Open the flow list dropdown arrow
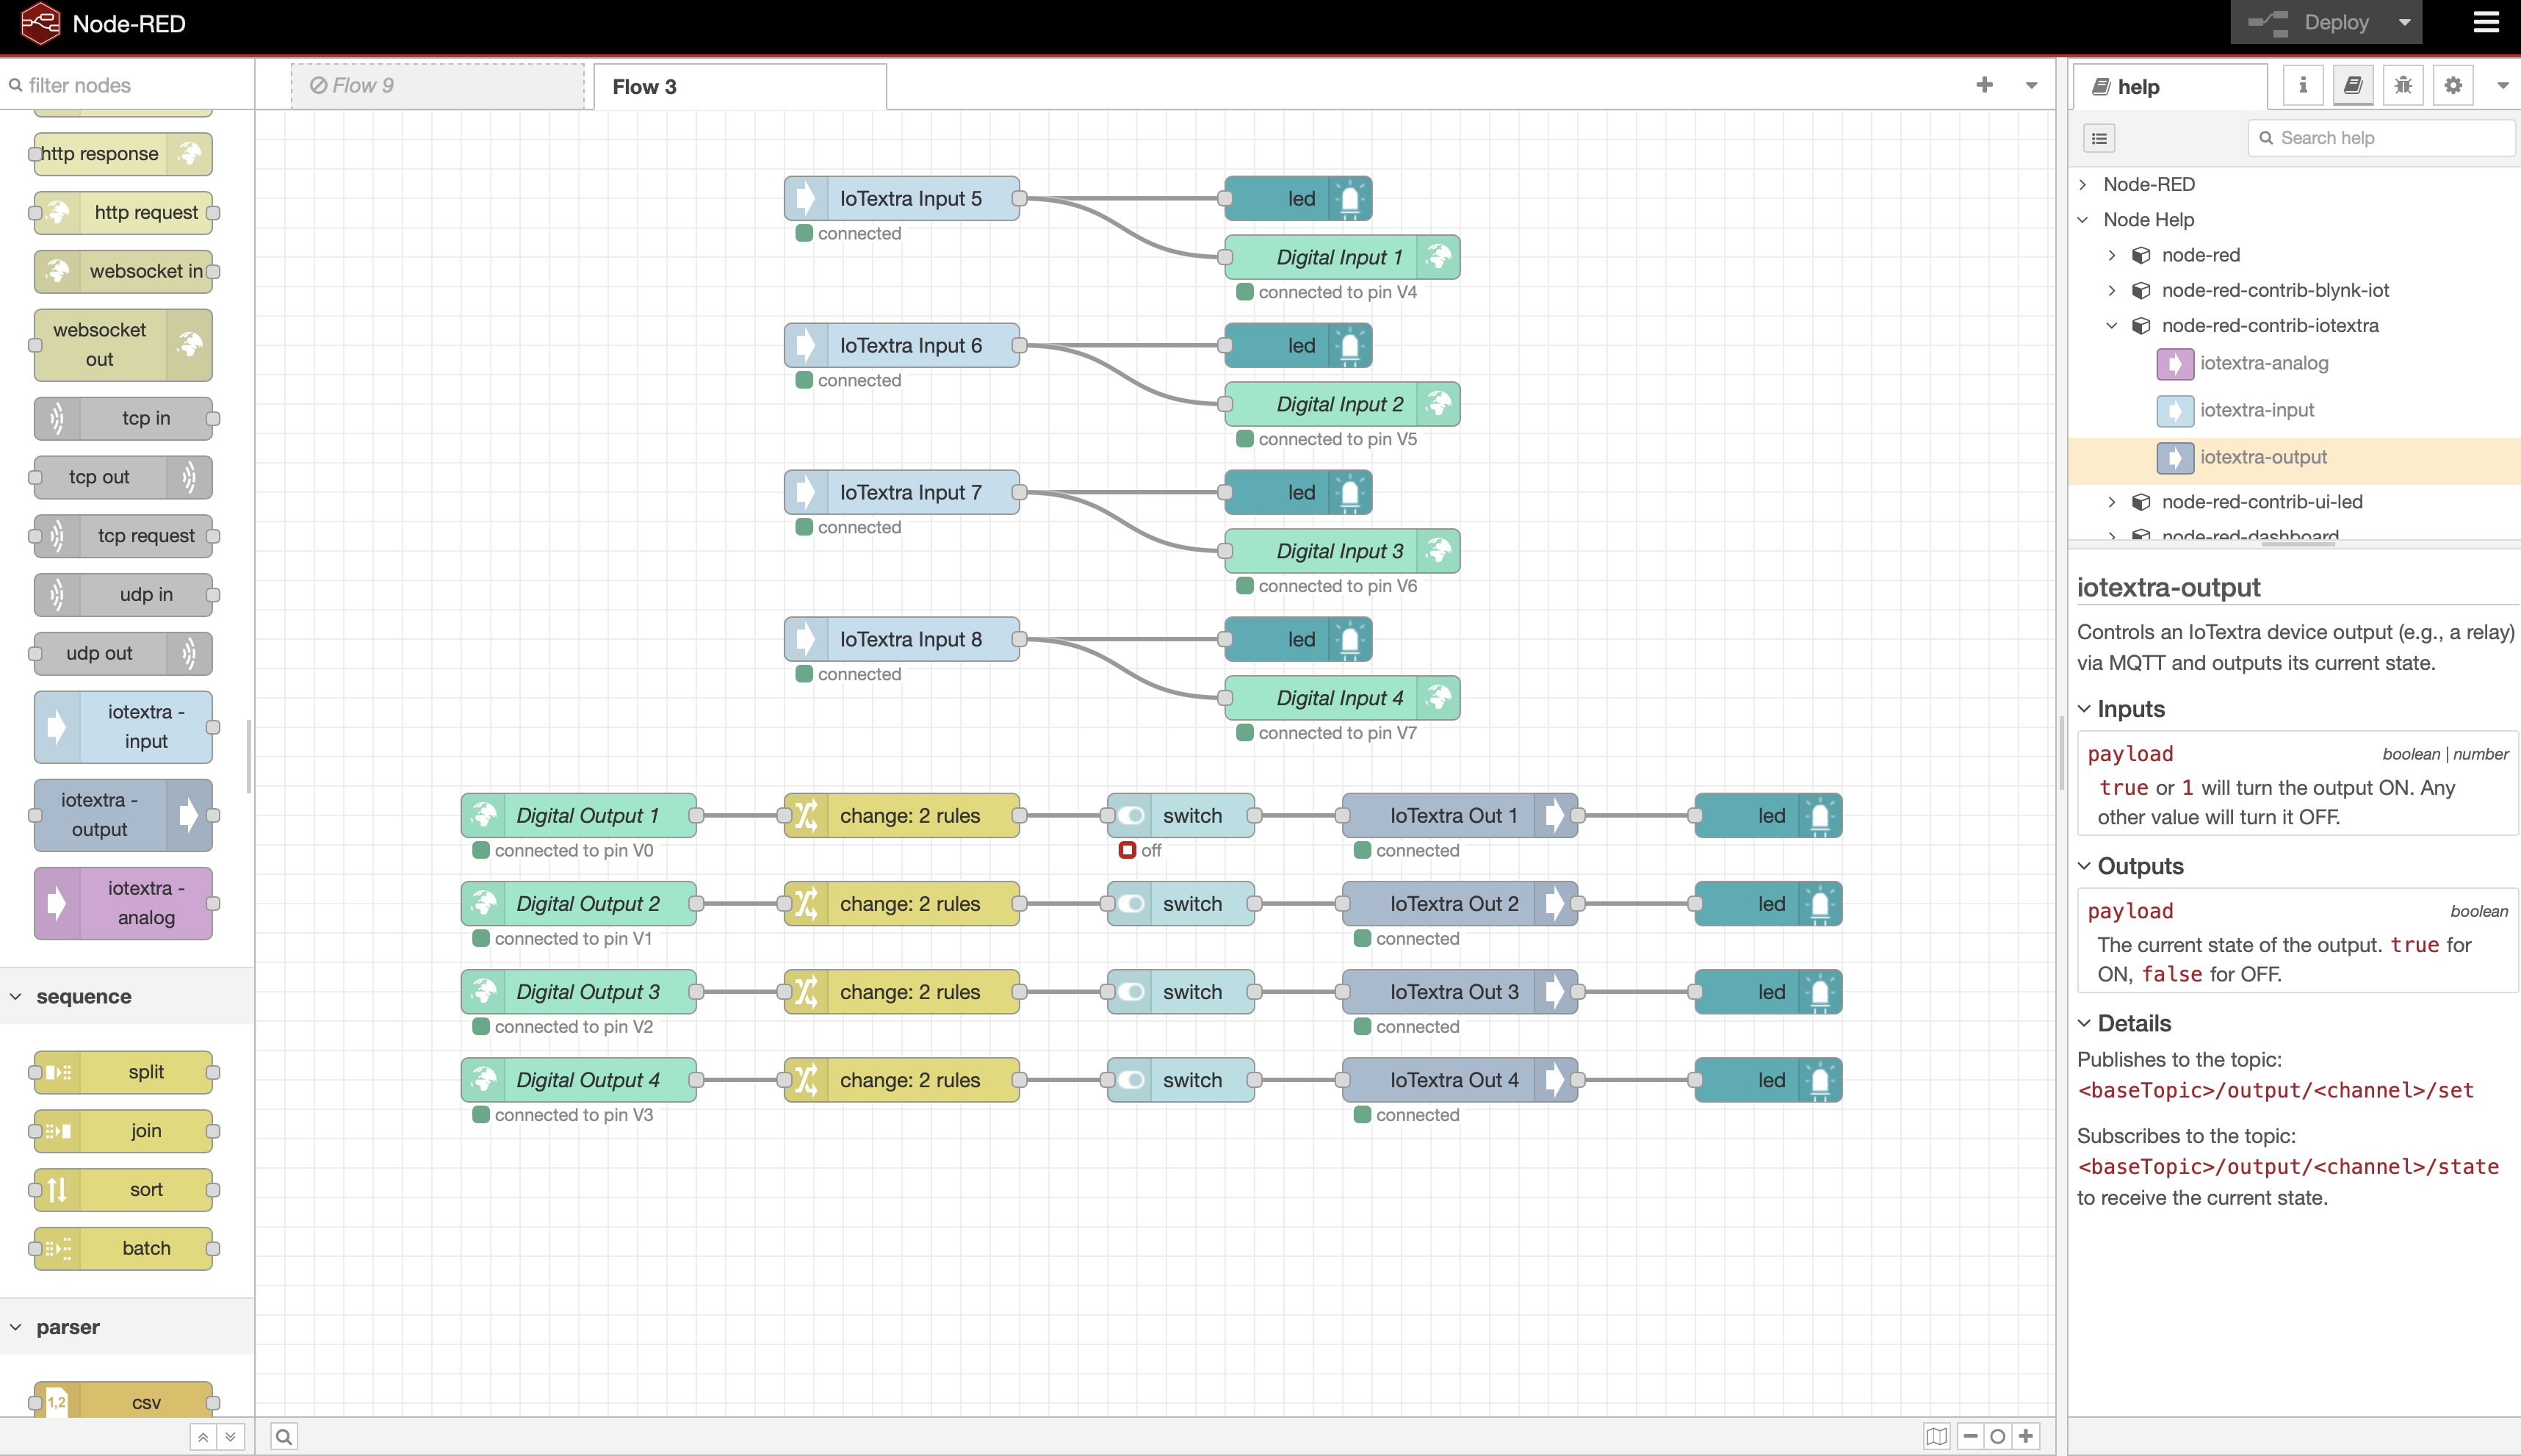2521x1456 pixels. point(2031,85)
